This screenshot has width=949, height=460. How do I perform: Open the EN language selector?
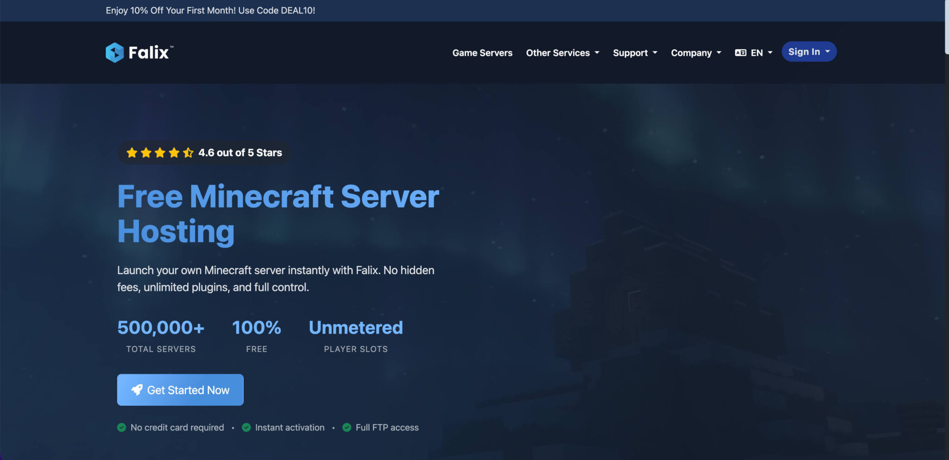click(x=757, y=53)
